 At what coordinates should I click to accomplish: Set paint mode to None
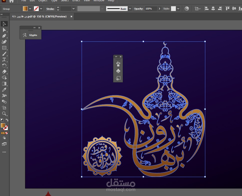pyautogui.click(x=6, y=133)
